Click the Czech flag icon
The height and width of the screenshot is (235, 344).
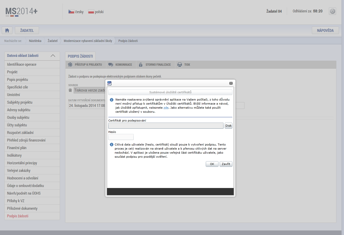[x=71, y=12]
